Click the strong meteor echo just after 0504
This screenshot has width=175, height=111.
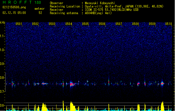coord(72,84)
